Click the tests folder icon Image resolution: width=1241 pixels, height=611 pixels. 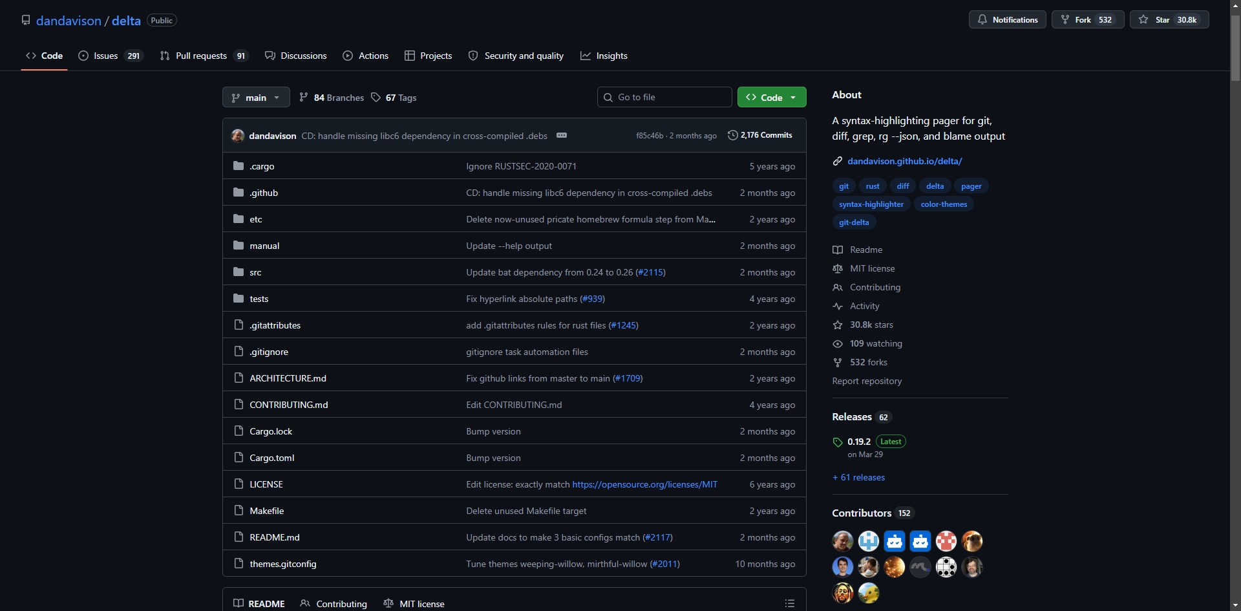[x=239, y=298]
